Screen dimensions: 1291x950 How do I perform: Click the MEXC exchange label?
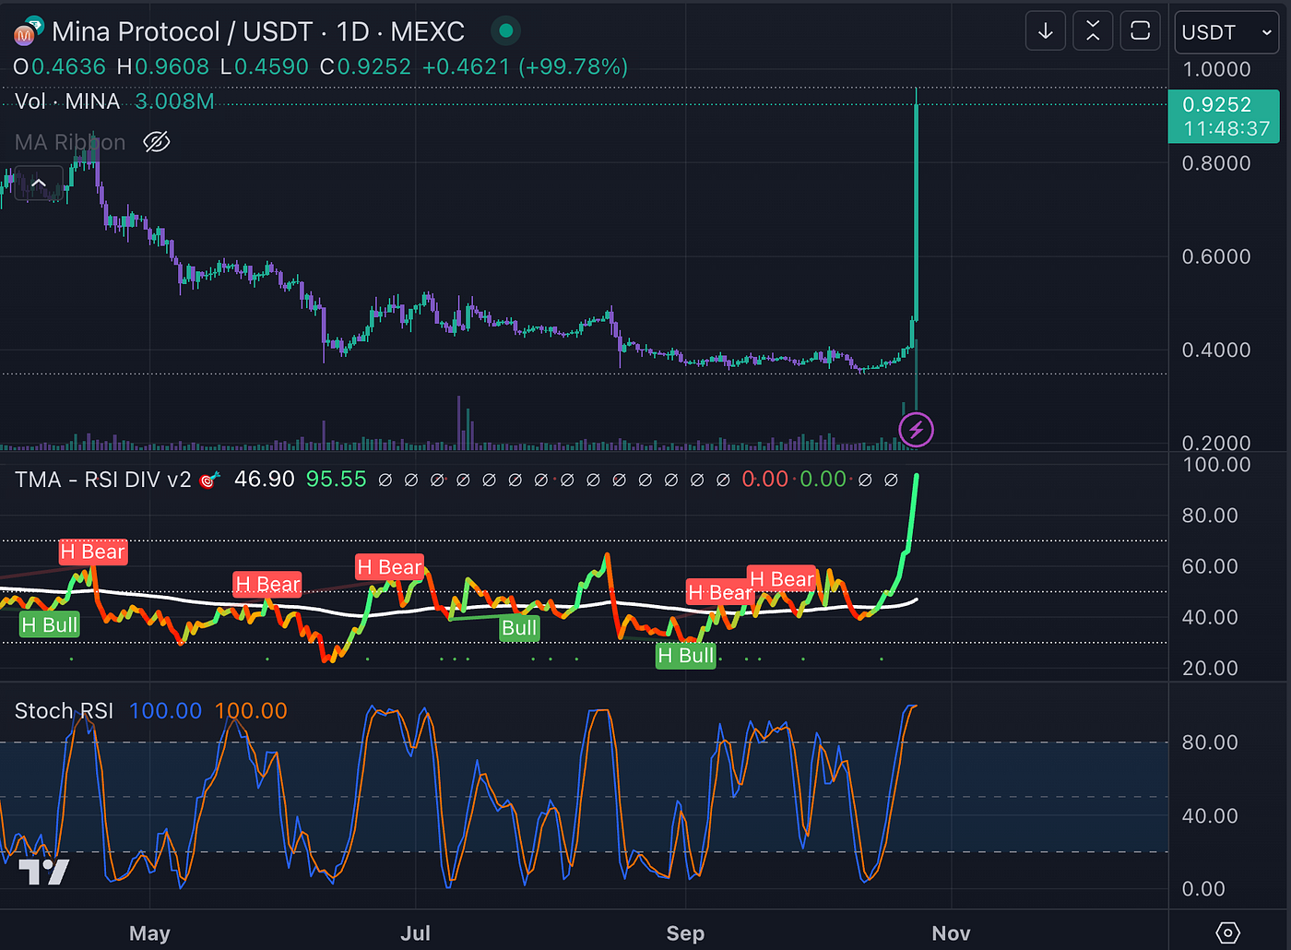(428, 32)
